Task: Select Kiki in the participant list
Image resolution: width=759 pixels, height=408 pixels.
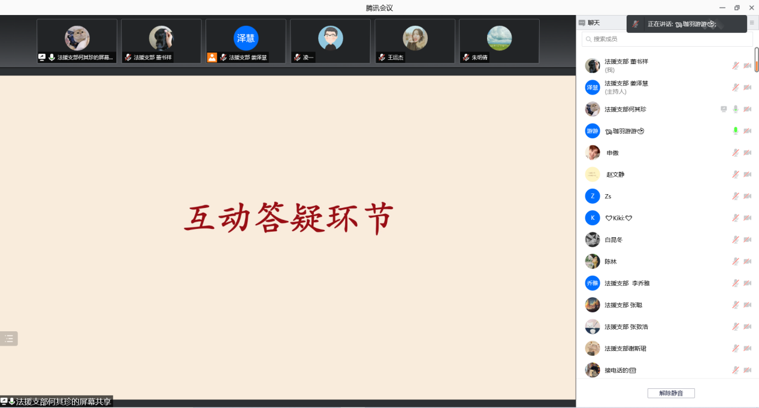Action: pyautogui.click(x=618, y=218)
